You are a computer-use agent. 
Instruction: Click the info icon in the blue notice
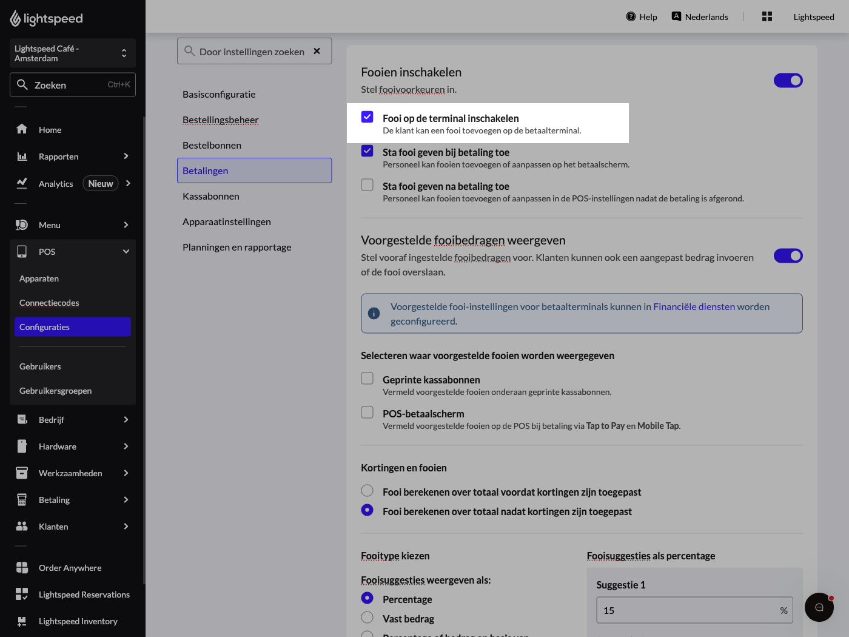374,314
